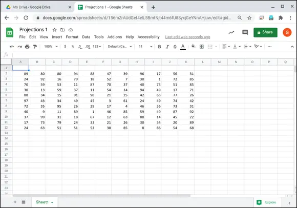Open the Insert menu
Image resolution: width=297 pixels, height=208 pixels.
click(57, 37)
